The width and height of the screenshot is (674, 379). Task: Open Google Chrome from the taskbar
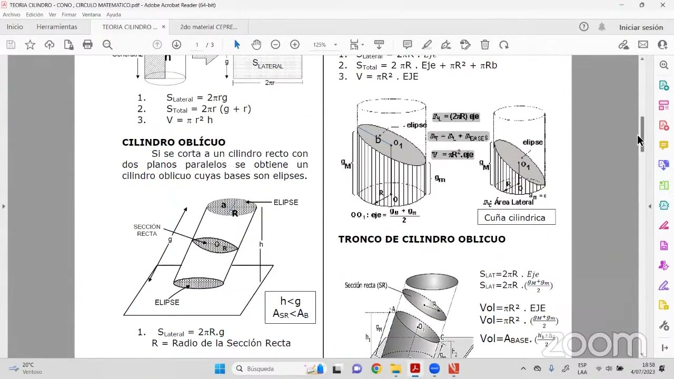click(376, 368)
